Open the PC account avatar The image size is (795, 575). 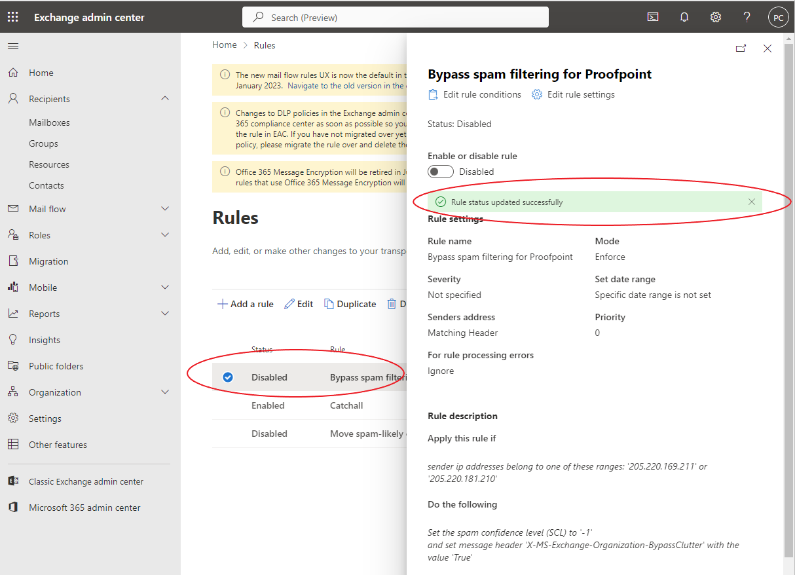tap(778, 16)
